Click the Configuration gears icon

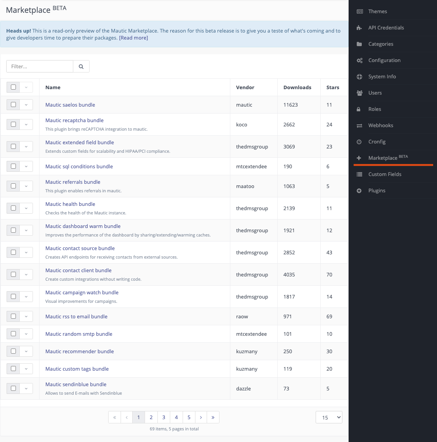(x=359, y=60)
